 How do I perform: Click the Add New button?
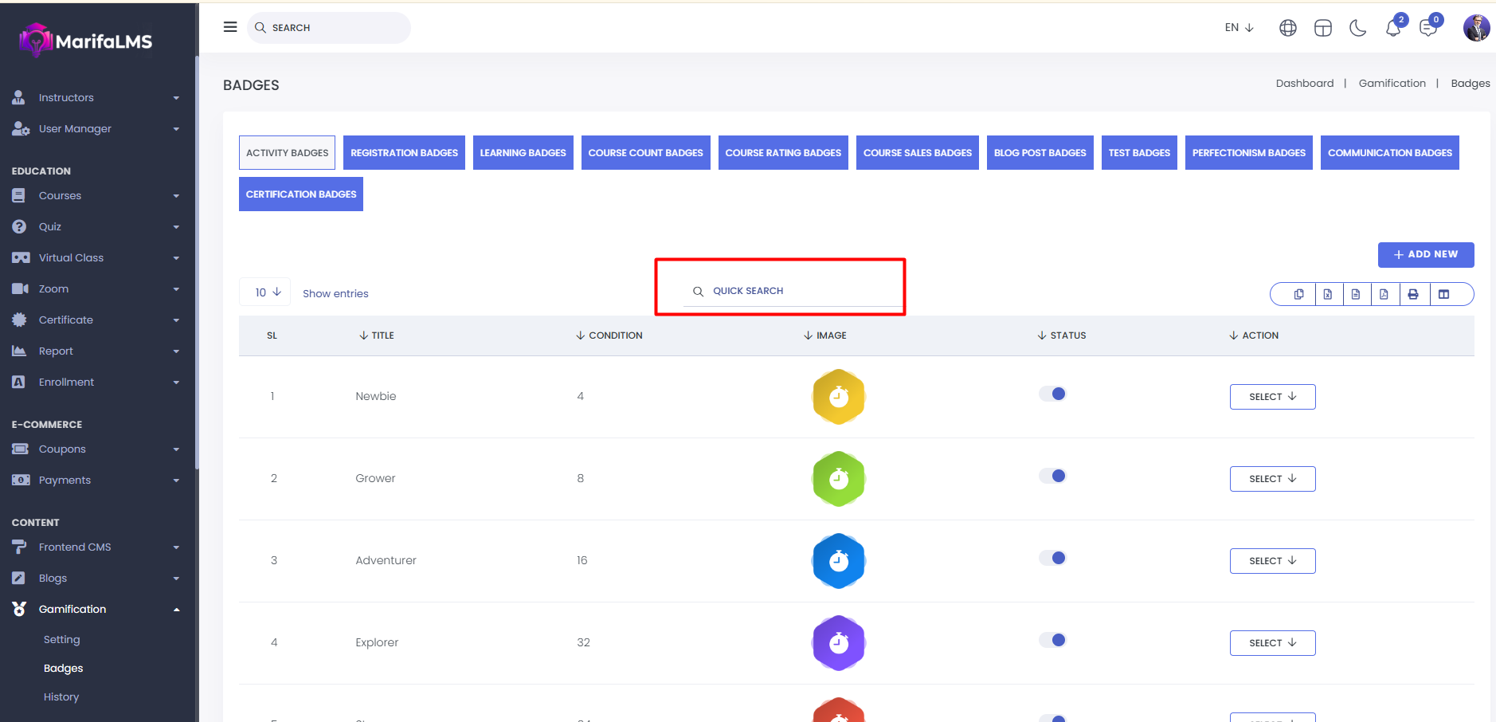click(1425, 255)
